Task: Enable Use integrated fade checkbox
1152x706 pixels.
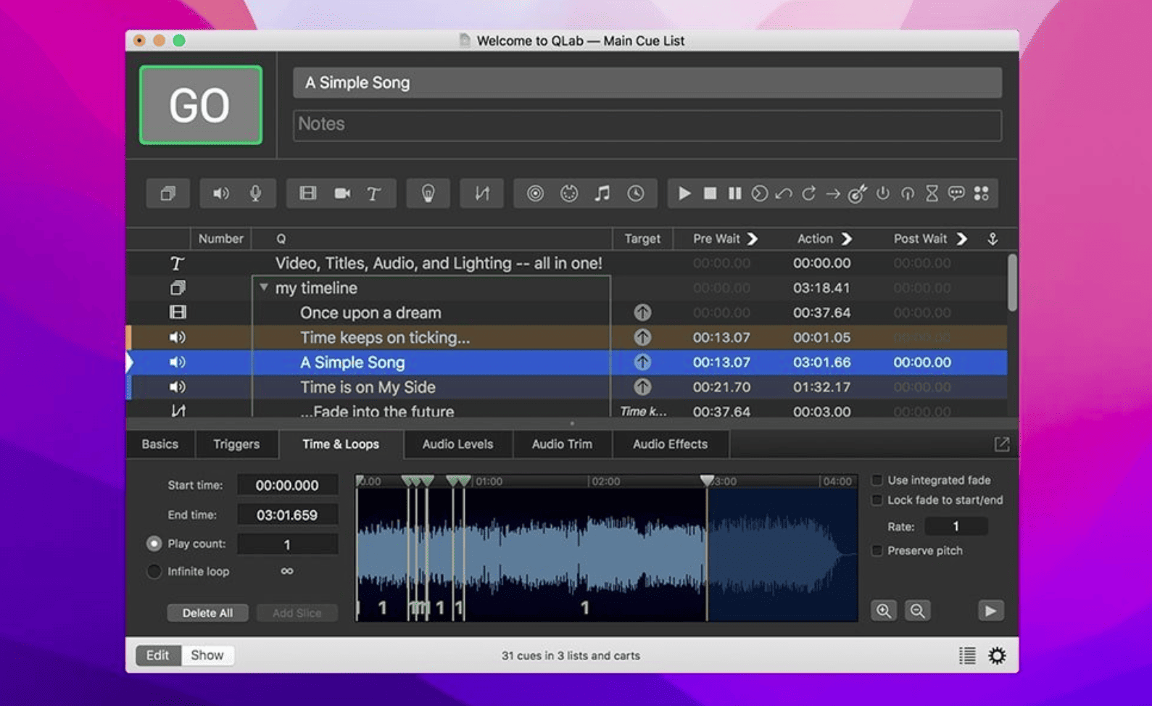Action: point(877,480)
